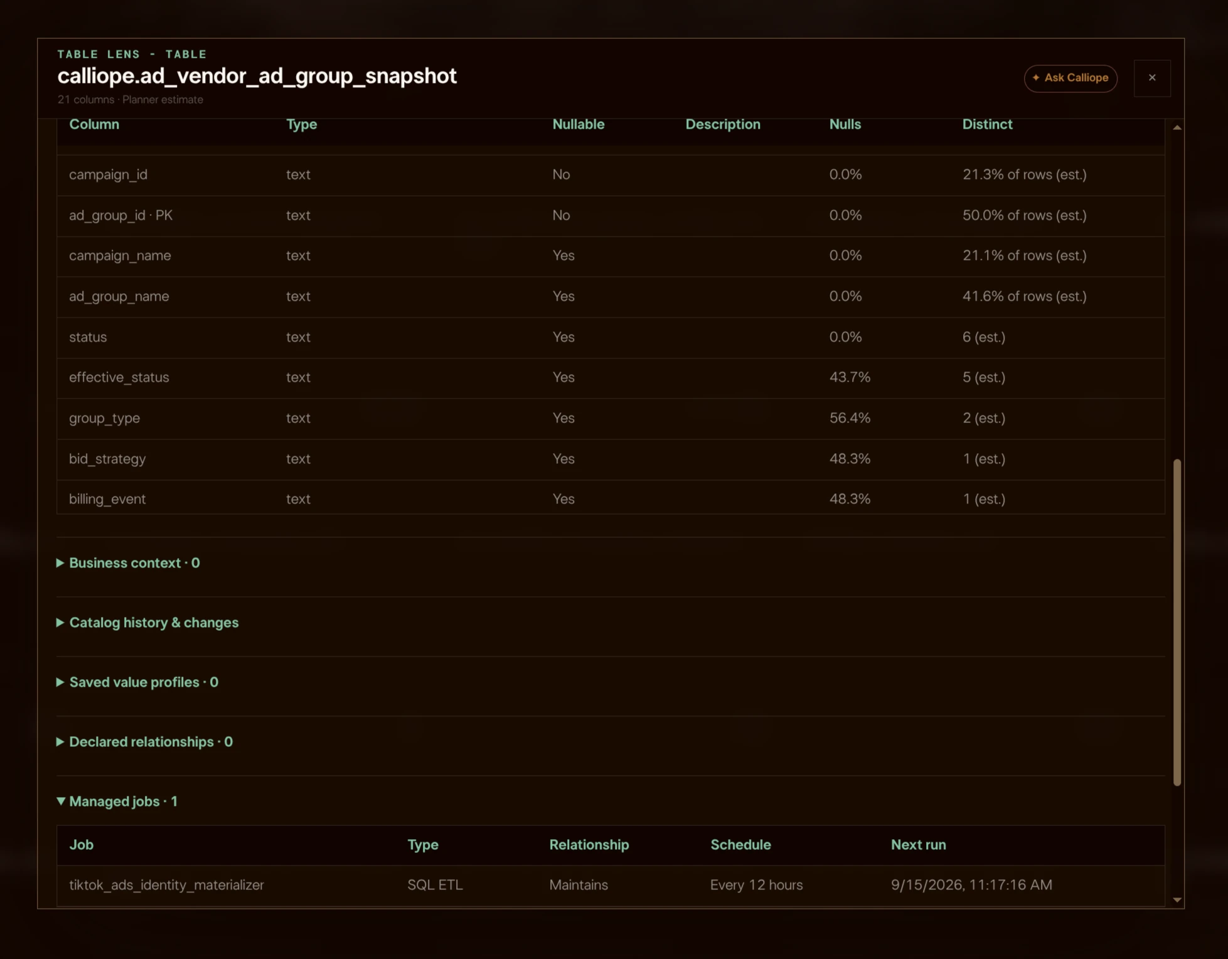Click 41.6% of rows distinct value
The height and width of the screenshot is (959, 1228).
coord(1024,296)
